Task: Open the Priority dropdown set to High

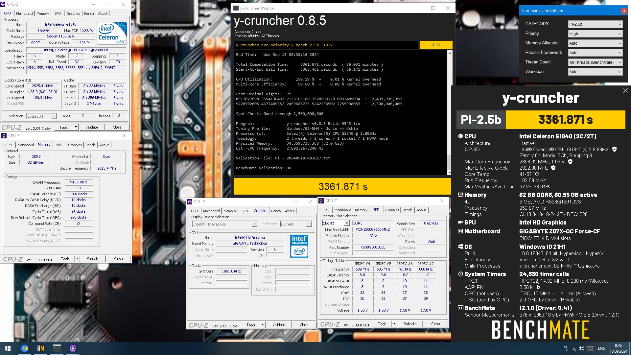Action: pyautogui.click(x=595, y=34)
